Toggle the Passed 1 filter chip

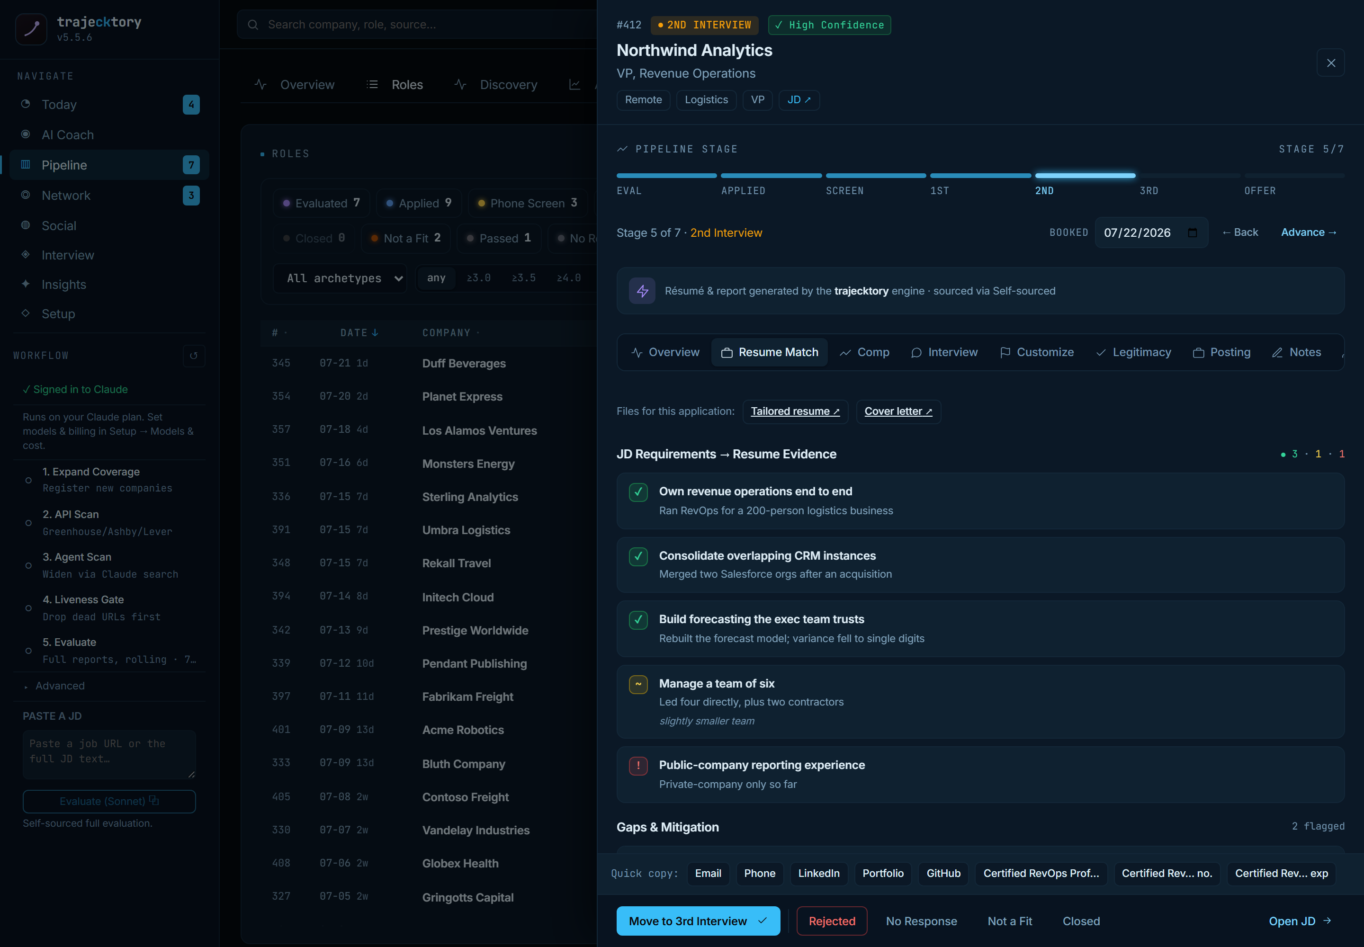(499, 238)
